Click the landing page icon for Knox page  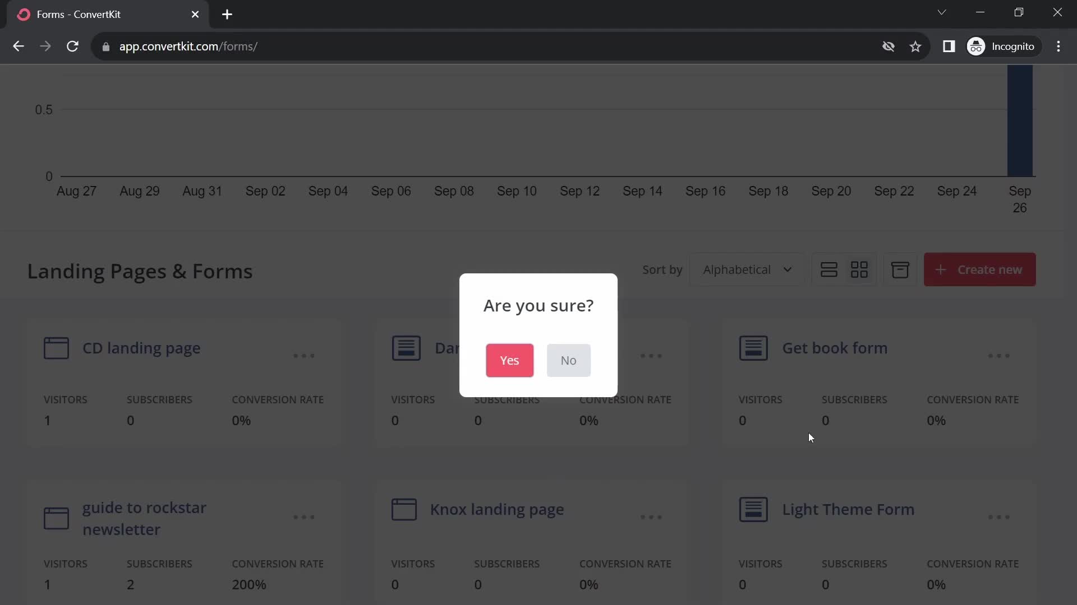(404, 509)
